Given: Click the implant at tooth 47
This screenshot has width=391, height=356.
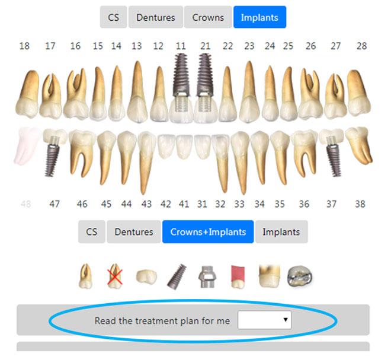Looking at the screenshot, I should click(53, 153).
